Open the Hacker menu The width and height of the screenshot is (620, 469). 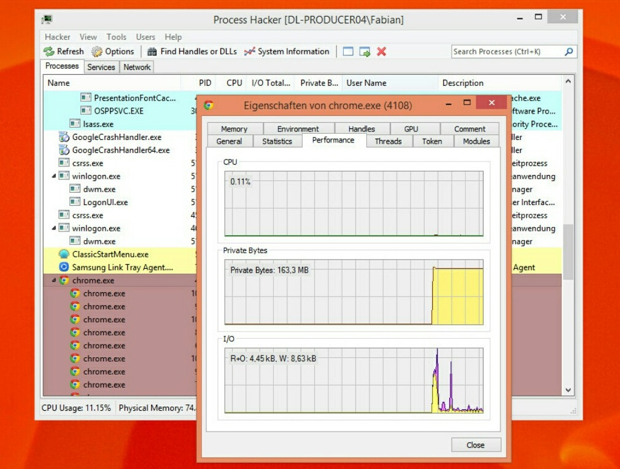57,37
